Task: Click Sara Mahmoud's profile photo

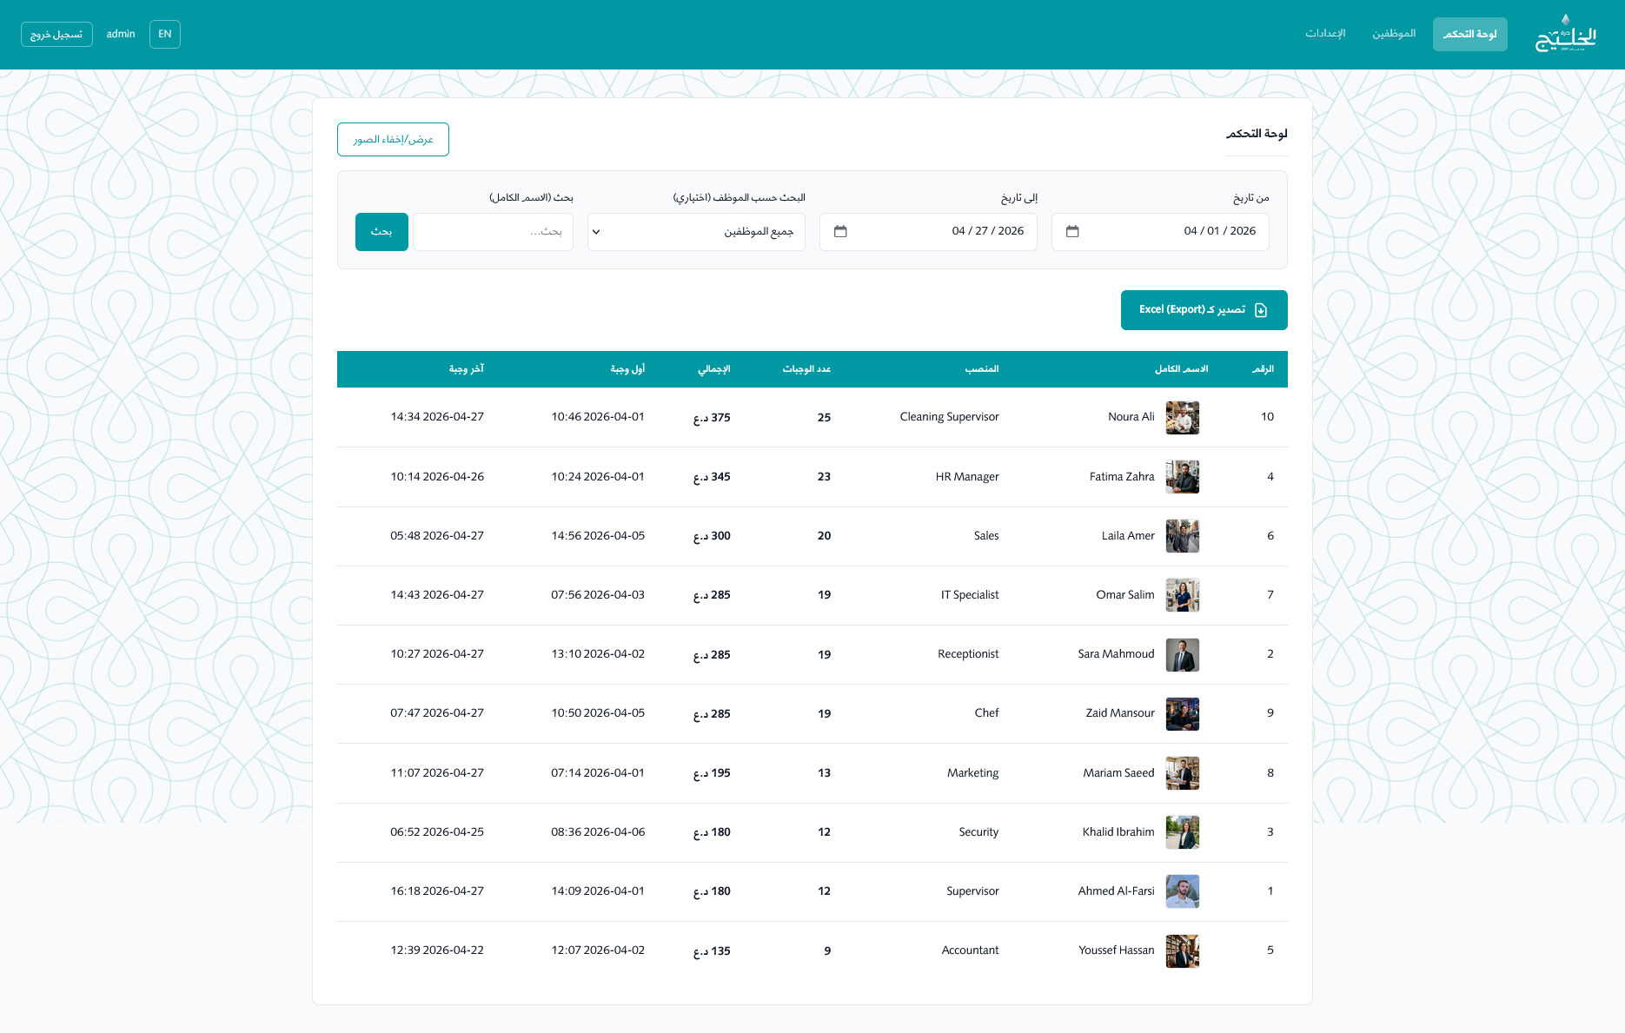Action: 1182,655
